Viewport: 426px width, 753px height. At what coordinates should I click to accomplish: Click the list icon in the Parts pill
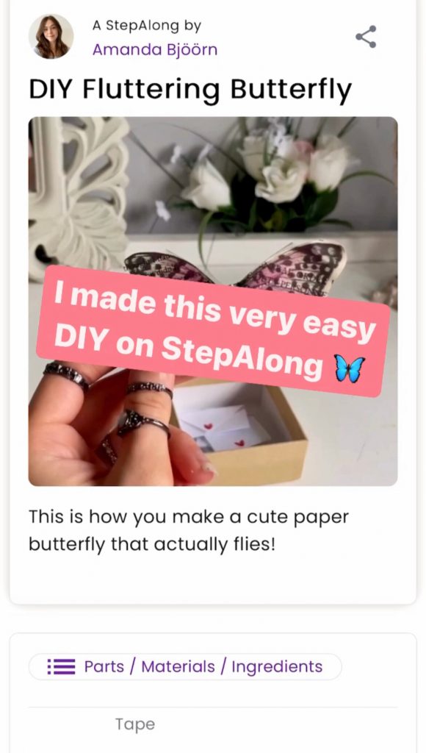[x=61, y=666]
